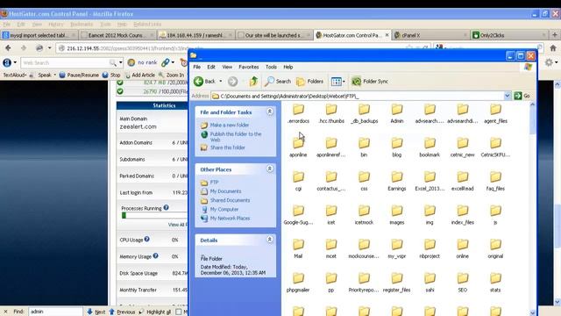This screenshot has width=561, height=316.
Task: Select the phpmailer folder
Action: 298,283
